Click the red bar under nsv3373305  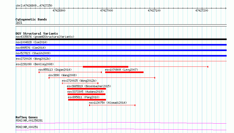[x=87, y=94]
